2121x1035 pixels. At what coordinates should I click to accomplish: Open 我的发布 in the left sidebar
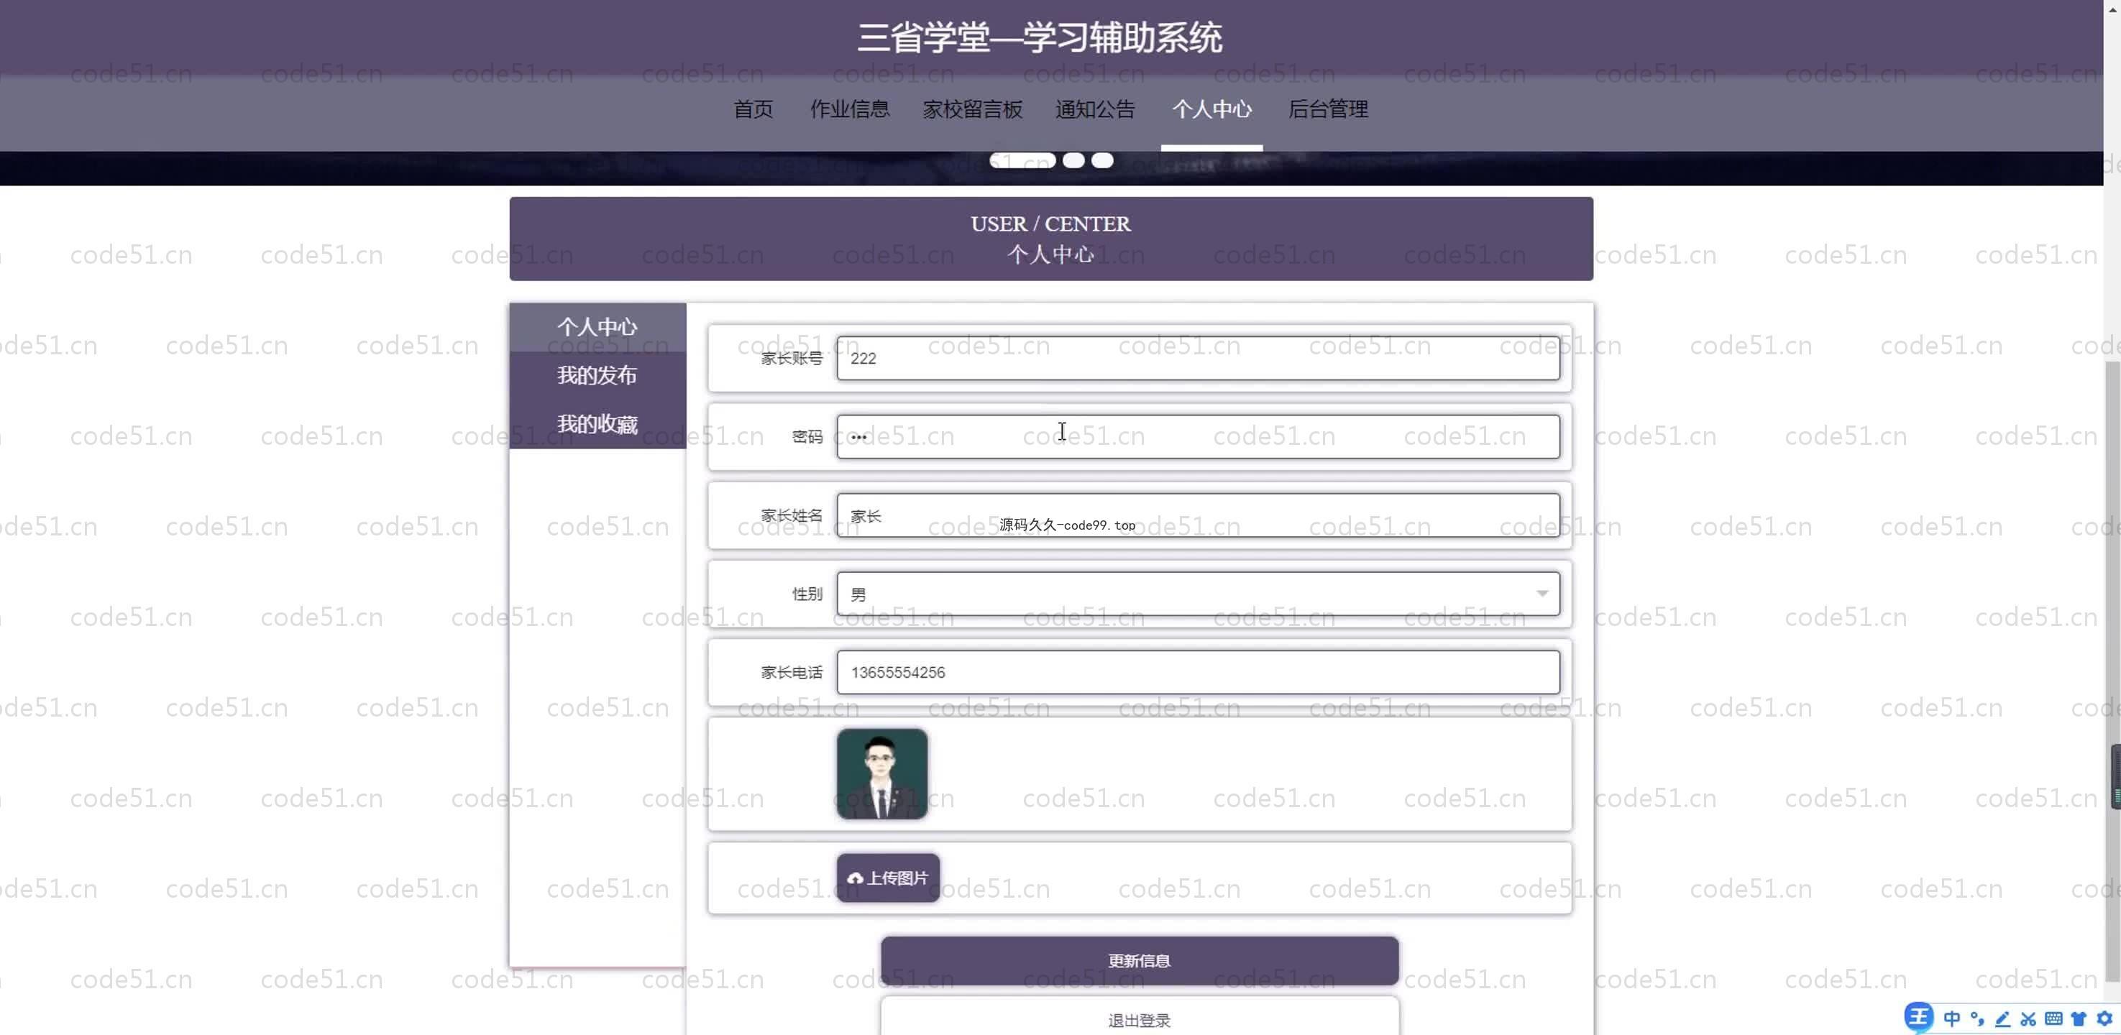597,375
